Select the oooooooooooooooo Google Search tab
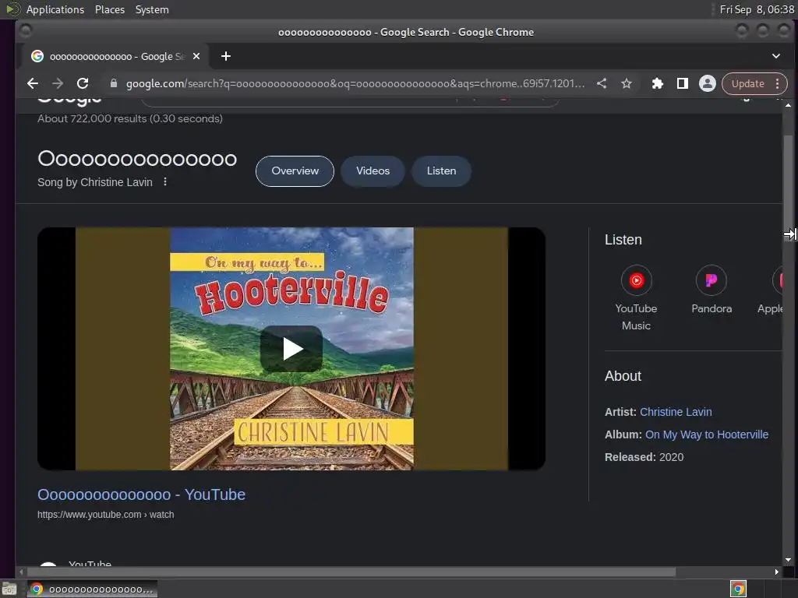 click(115, 56)
